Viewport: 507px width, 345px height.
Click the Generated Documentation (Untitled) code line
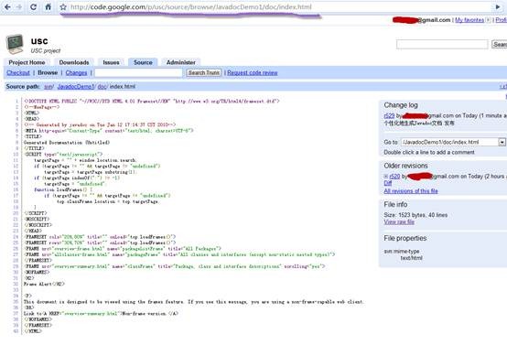point(67,143)
